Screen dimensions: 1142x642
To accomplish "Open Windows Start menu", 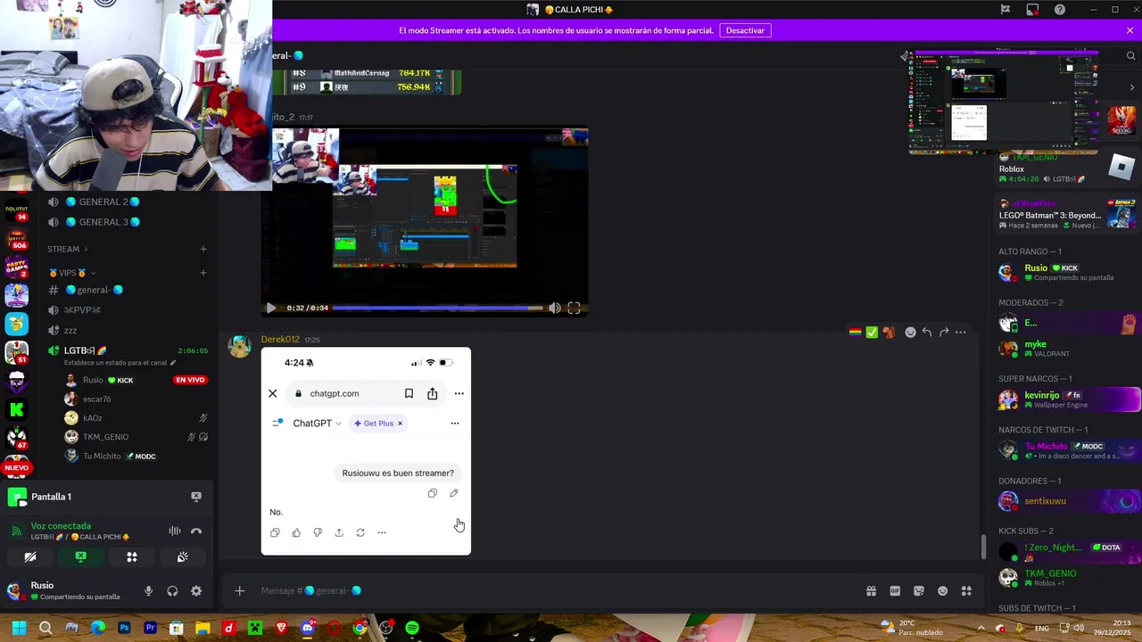I will [x=19, y=628].
